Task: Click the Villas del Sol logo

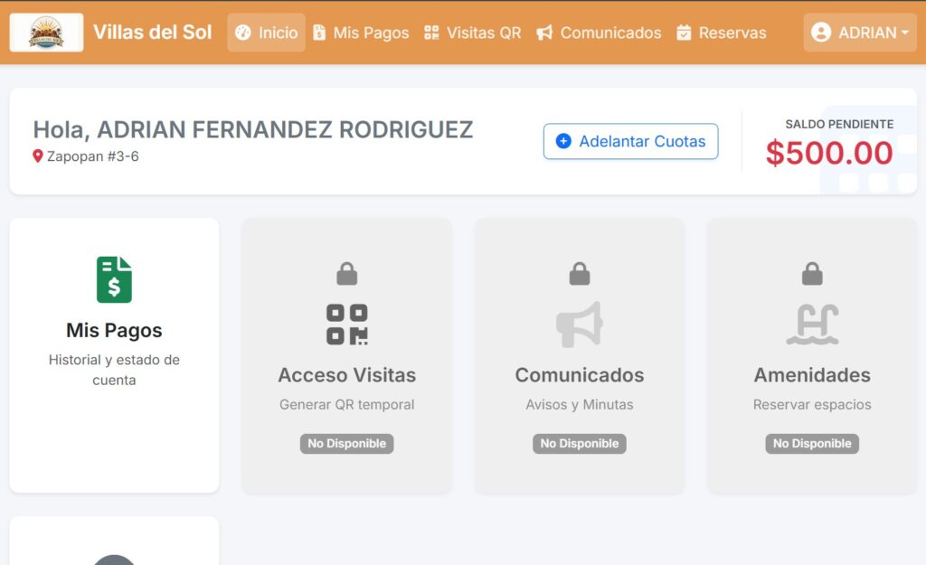Action: click(46, 33)
